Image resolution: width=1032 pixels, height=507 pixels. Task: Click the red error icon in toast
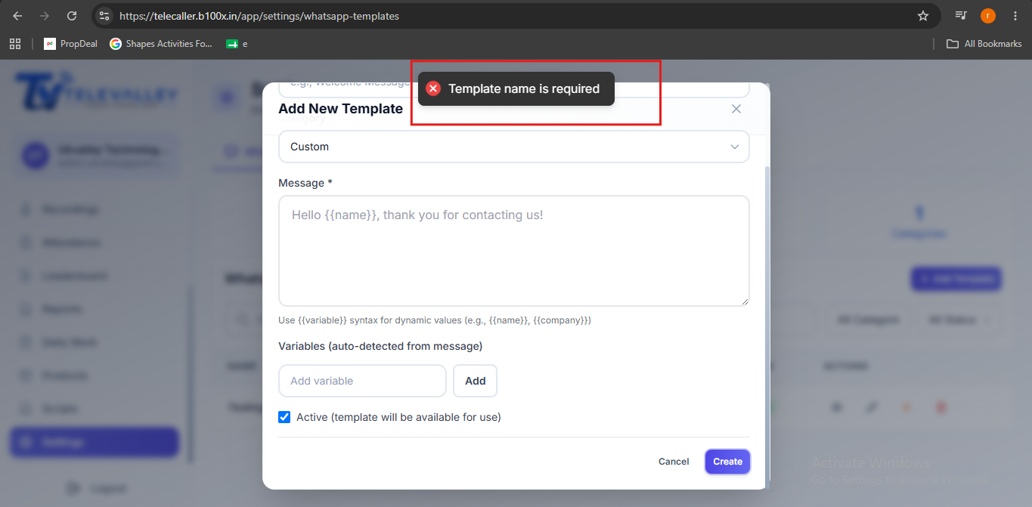point(433,88)
